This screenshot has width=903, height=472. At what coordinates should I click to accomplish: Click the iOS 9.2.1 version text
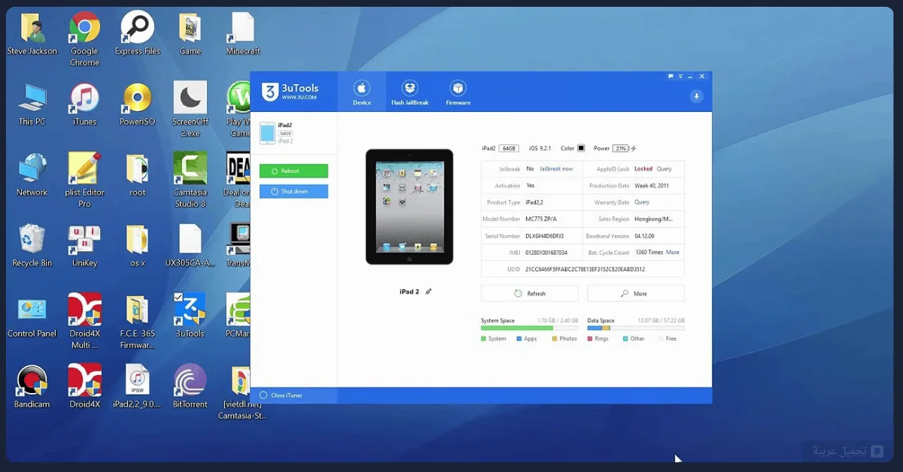540,149
